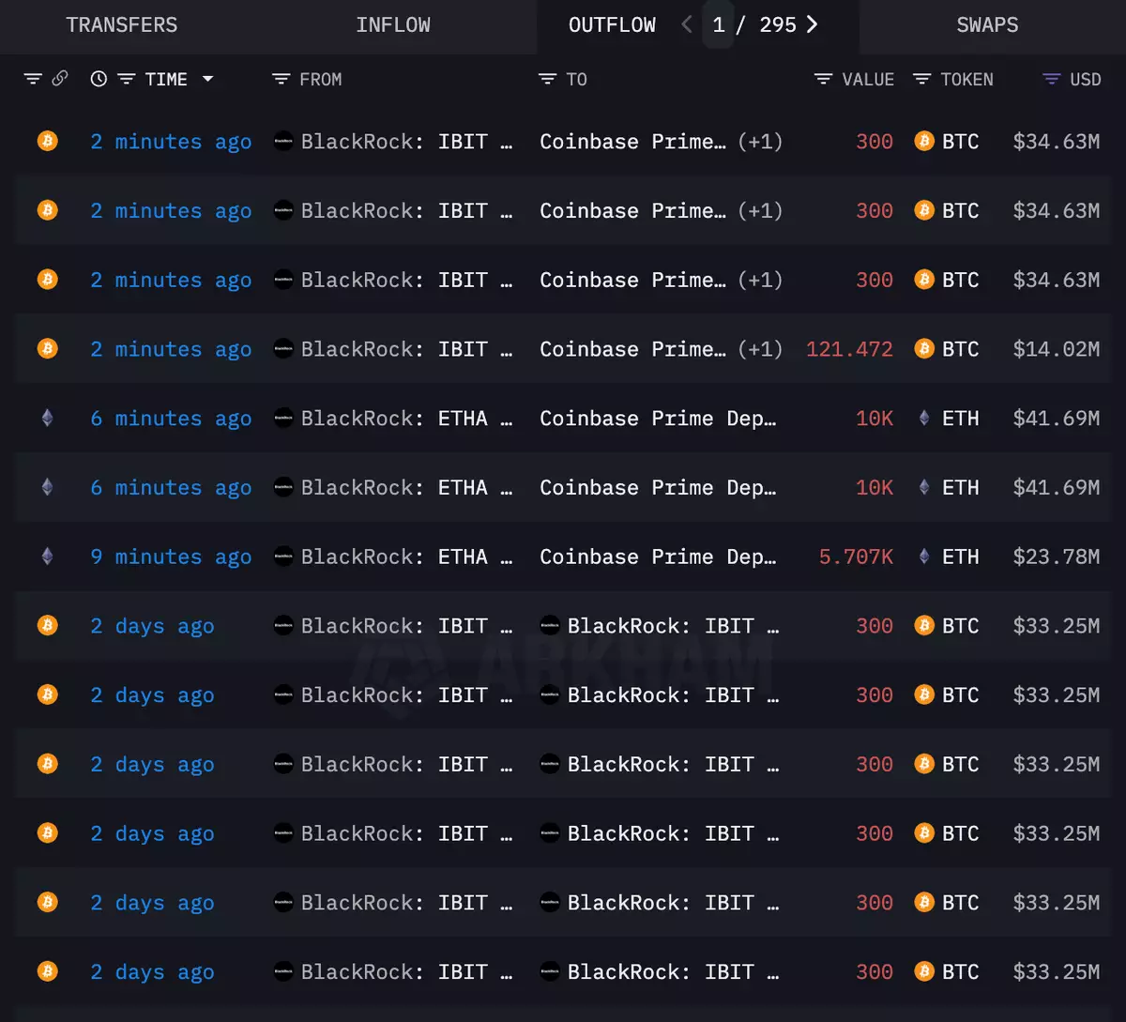Click the purple USD filter icon
Screen dimensions: 1126x1022
pyautogui.click(x=1052, y=80)
